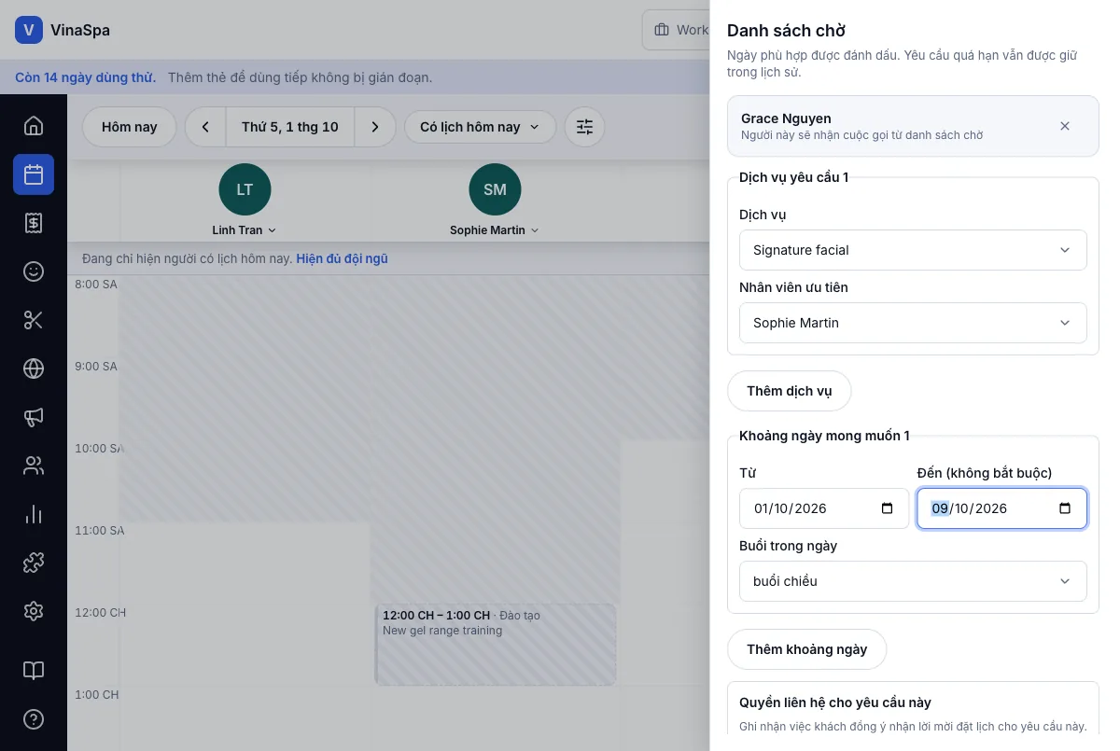Open the globe online booking icon

pyautogui.click(x=34, y=369)
